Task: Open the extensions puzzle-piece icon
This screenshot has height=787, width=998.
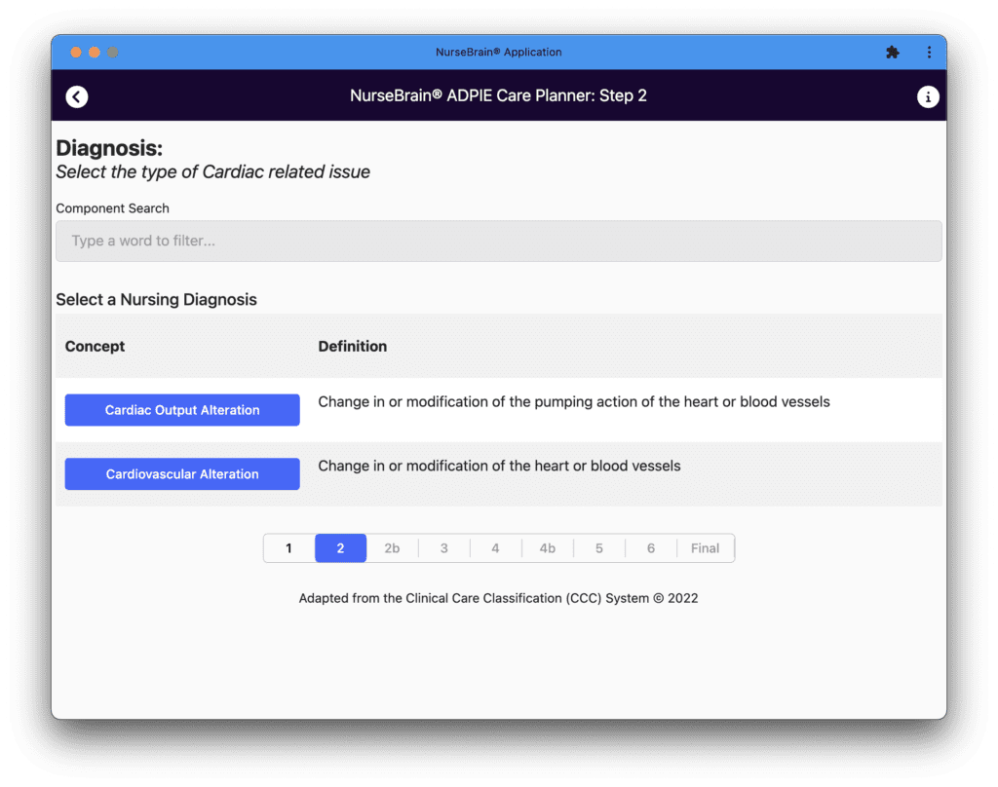Action: tap(893, 53)
